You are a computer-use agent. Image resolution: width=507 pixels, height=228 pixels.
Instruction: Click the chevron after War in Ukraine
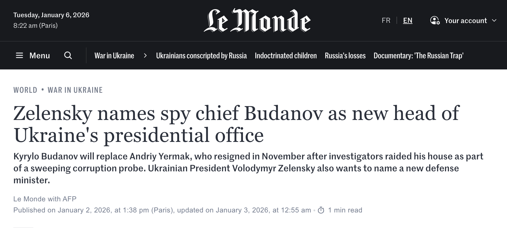pyautogui.click(x=145, y=56)
